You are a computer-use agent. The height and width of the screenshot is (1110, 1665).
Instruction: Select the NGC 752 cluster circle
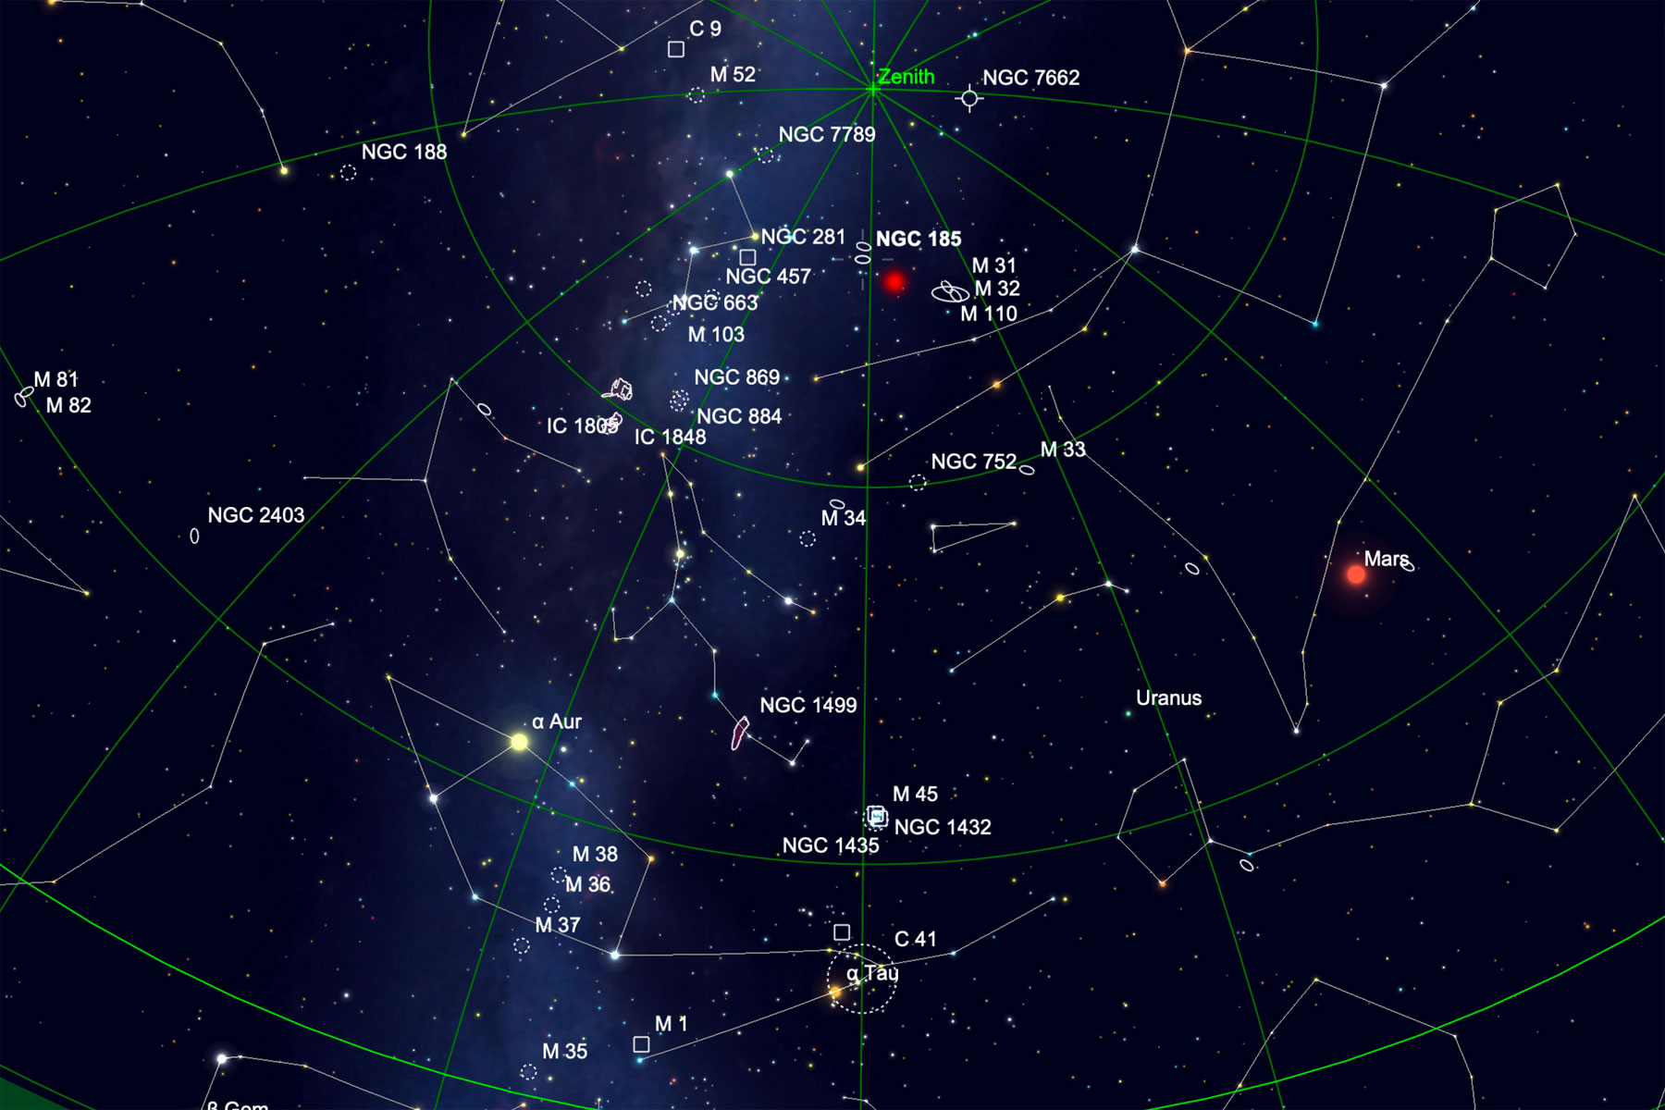(x=917, y=483)
